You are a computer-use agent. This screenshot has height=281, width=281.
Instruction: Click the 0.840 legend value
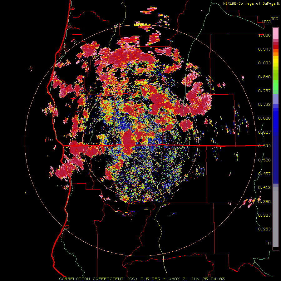[264, 77]
